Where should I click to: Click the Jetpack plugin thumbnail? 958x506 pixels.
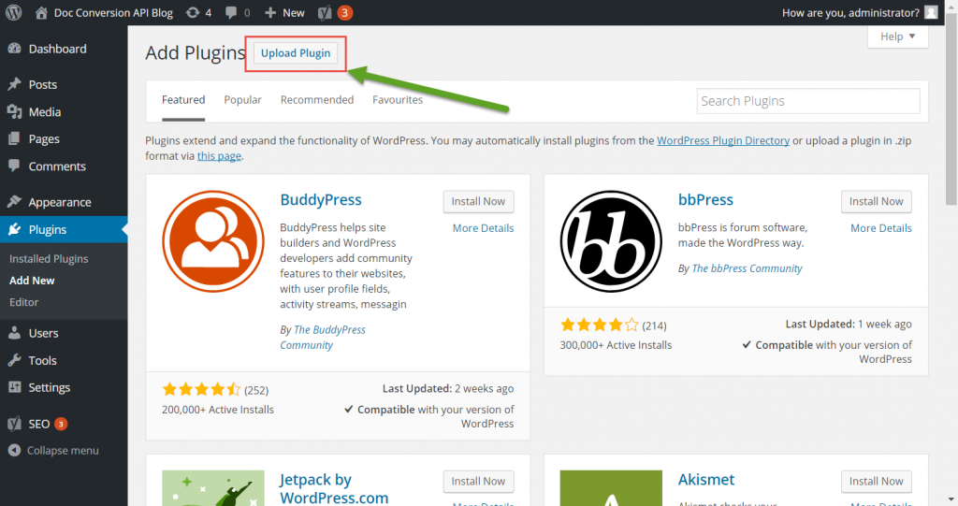213,487
